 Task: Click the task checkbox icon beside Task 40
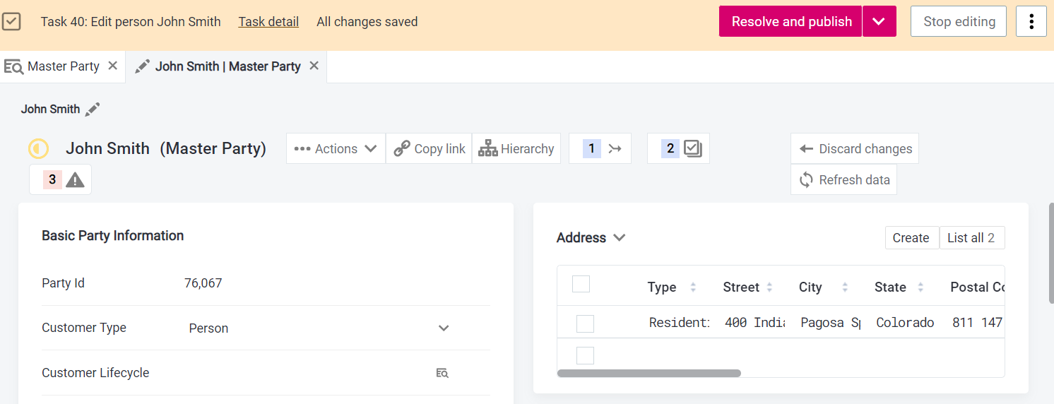click(x=11, y=22)
